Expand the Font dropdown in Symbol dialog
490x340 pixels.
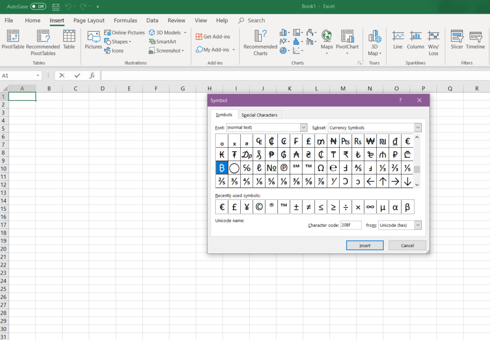click(303, 128)
